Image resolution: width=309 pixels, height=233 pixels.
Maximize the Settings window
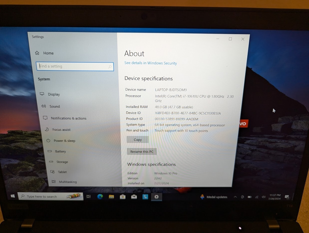click(230, 39)
